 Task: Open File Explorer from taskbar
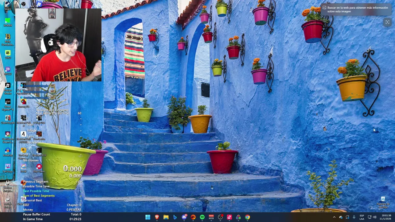(x=166, y=217)
